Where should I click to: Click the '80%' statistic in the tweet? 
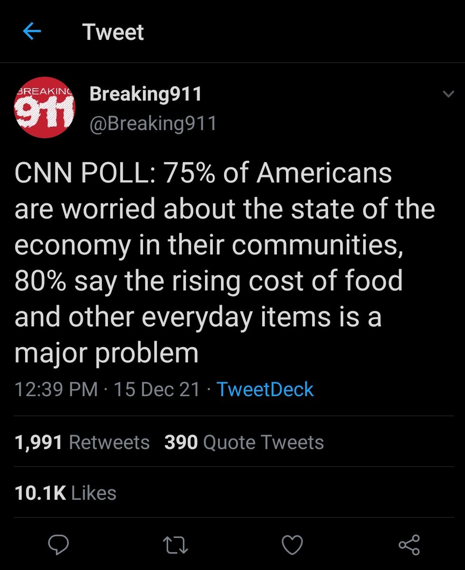coord(39,281)
